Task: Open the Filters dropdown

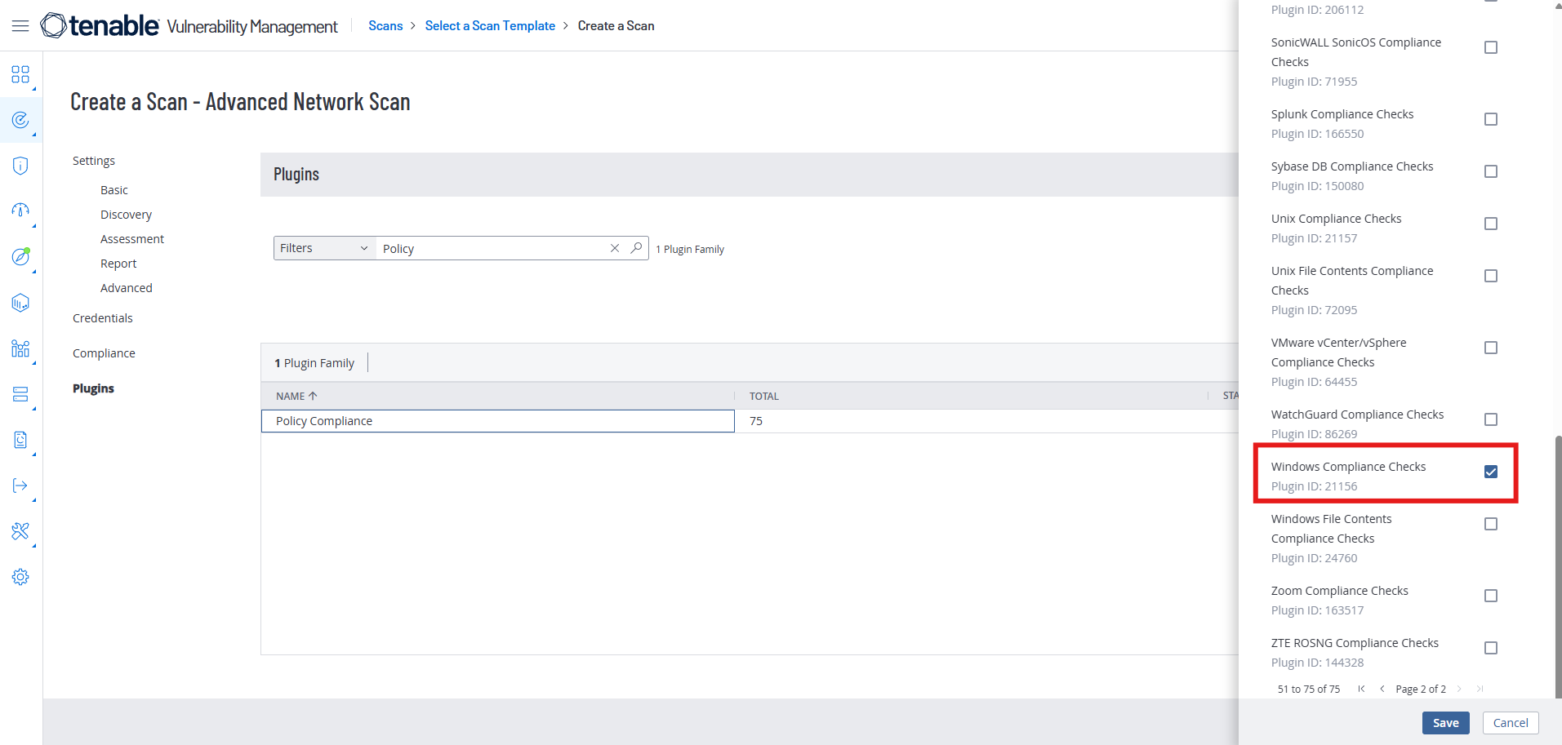Action: (323, 248)
